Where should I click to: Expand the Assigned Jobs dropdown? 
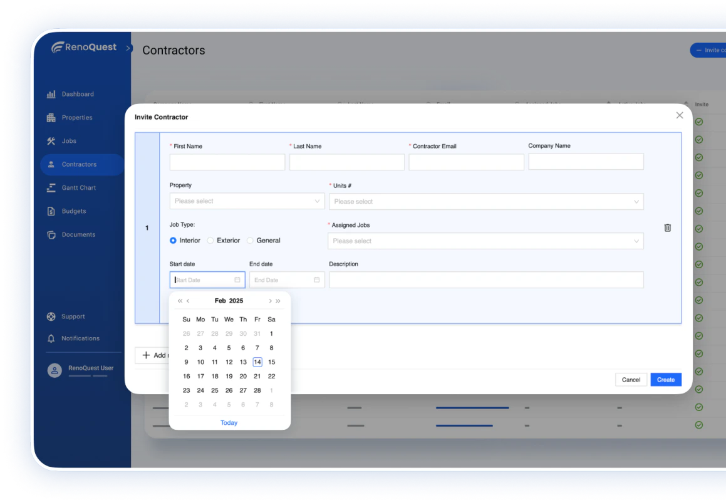pos(485,241)
